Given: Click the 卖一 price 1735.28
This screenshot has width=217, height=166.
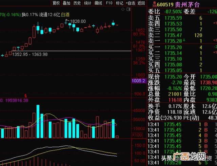Looking at the screenshot, I should coord(173,41).
